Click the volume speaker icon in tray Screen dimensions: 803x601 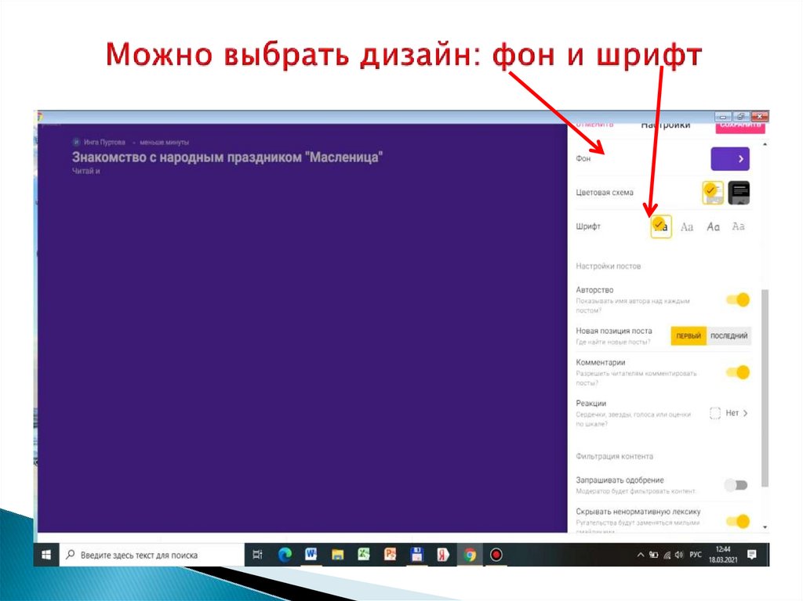tap(680, 555)
